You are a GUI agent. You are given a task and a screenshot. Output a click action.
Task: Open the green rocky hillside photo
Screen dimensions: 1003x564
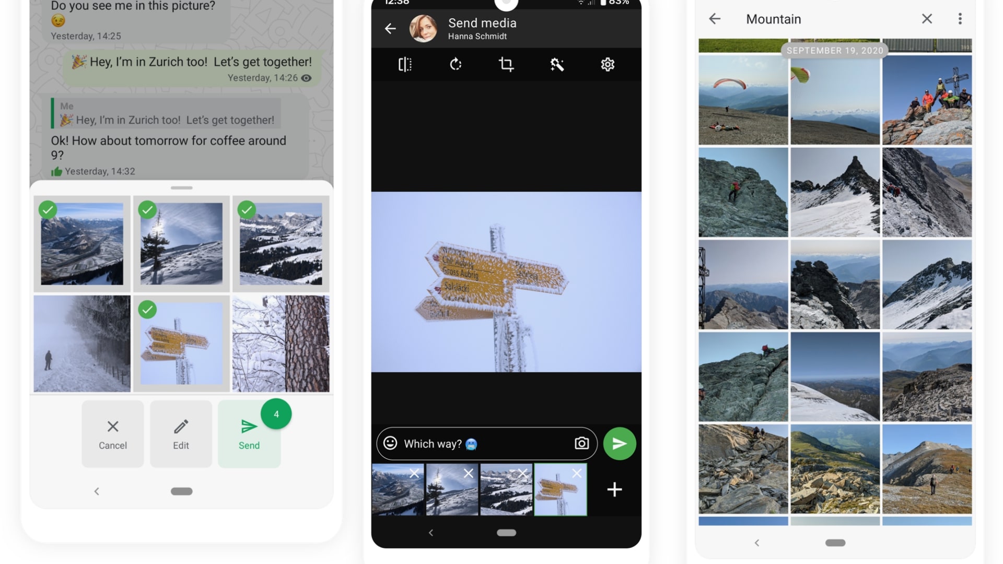click(x=835, y=469)
